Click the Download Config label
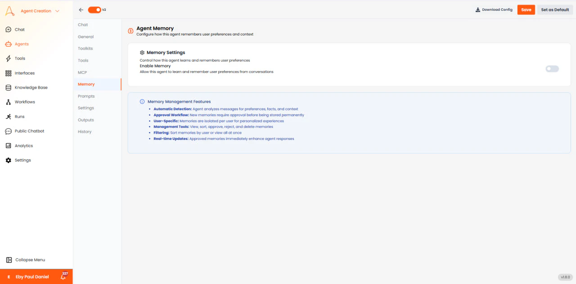The width and height of the screenshot is (576, 284). coord(497,9)
